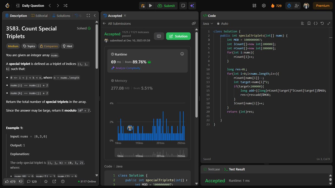Open the 129 comments
Viewport: 335px width, 188px height.
[x=32, y=182]
